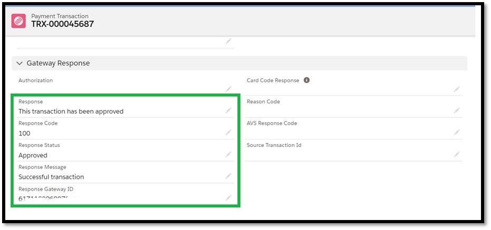Click edit pencil for Response Gateway ID

[228, 198]
